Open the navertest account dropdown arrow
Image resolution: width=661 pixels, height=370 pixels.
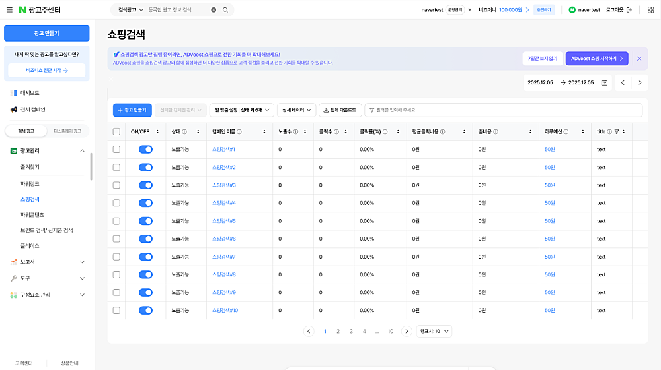(469, 10)
